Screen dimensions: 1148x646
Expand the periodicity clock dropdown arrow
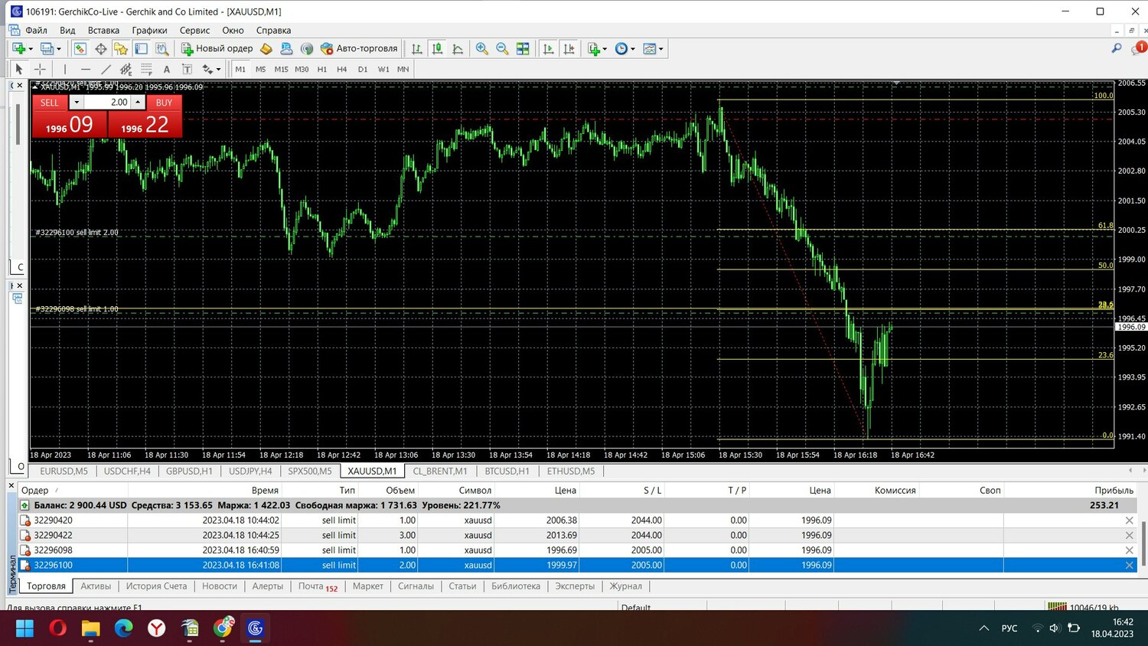(x=632, y=49)
